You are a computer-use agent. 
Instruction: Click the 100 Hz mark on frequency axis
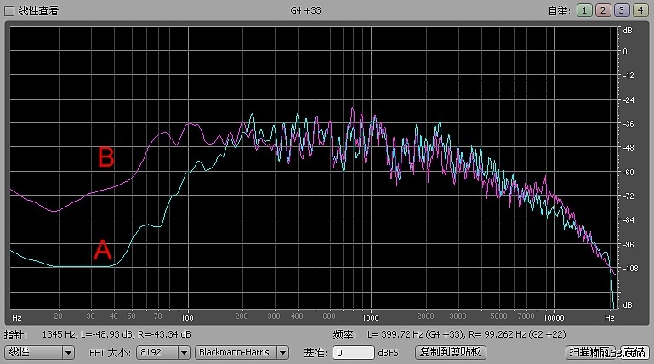[186, 316]
